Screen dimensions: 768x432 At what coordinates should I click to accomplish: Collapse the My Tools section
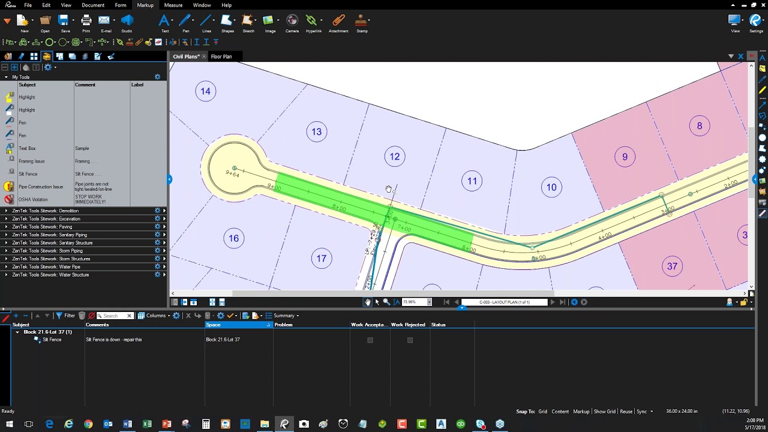(x=6, y=77)
